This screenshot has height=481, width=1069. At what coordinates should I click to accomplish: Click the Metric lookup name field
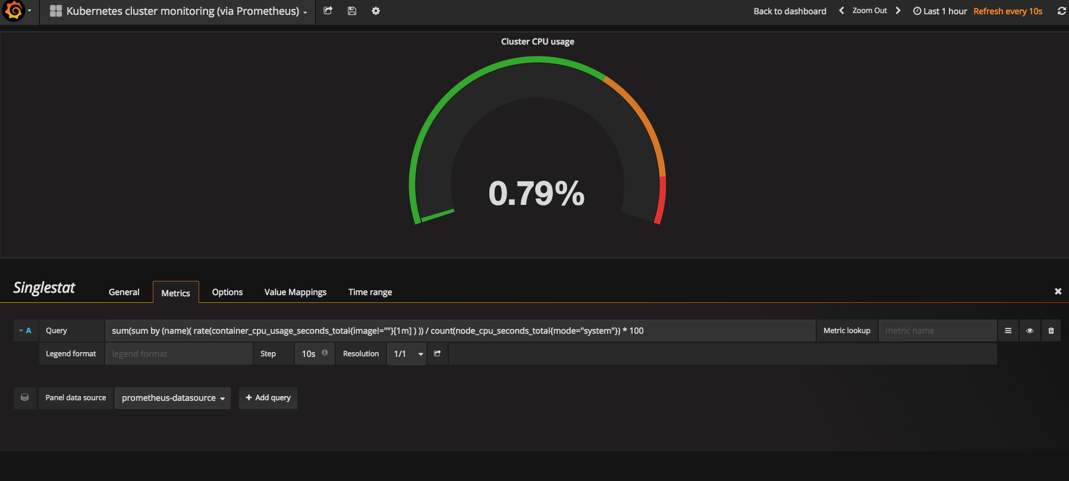pos(938,331)
